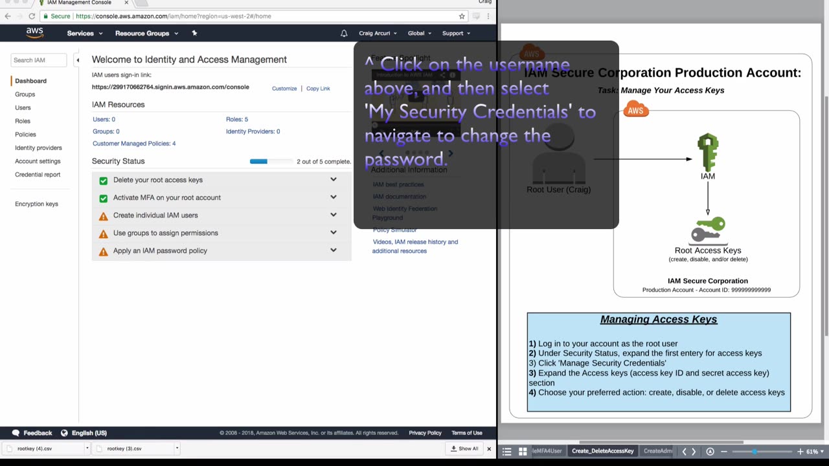
Task: Open the Support dropdown menu
Action: [x=456, y=33]
